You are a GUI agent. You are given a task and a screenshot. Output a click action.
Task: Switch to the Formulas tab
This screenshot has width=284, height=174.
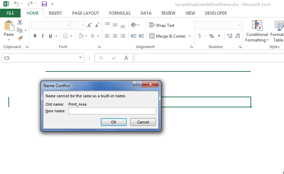pyautogui.click(x=120, y=13)
